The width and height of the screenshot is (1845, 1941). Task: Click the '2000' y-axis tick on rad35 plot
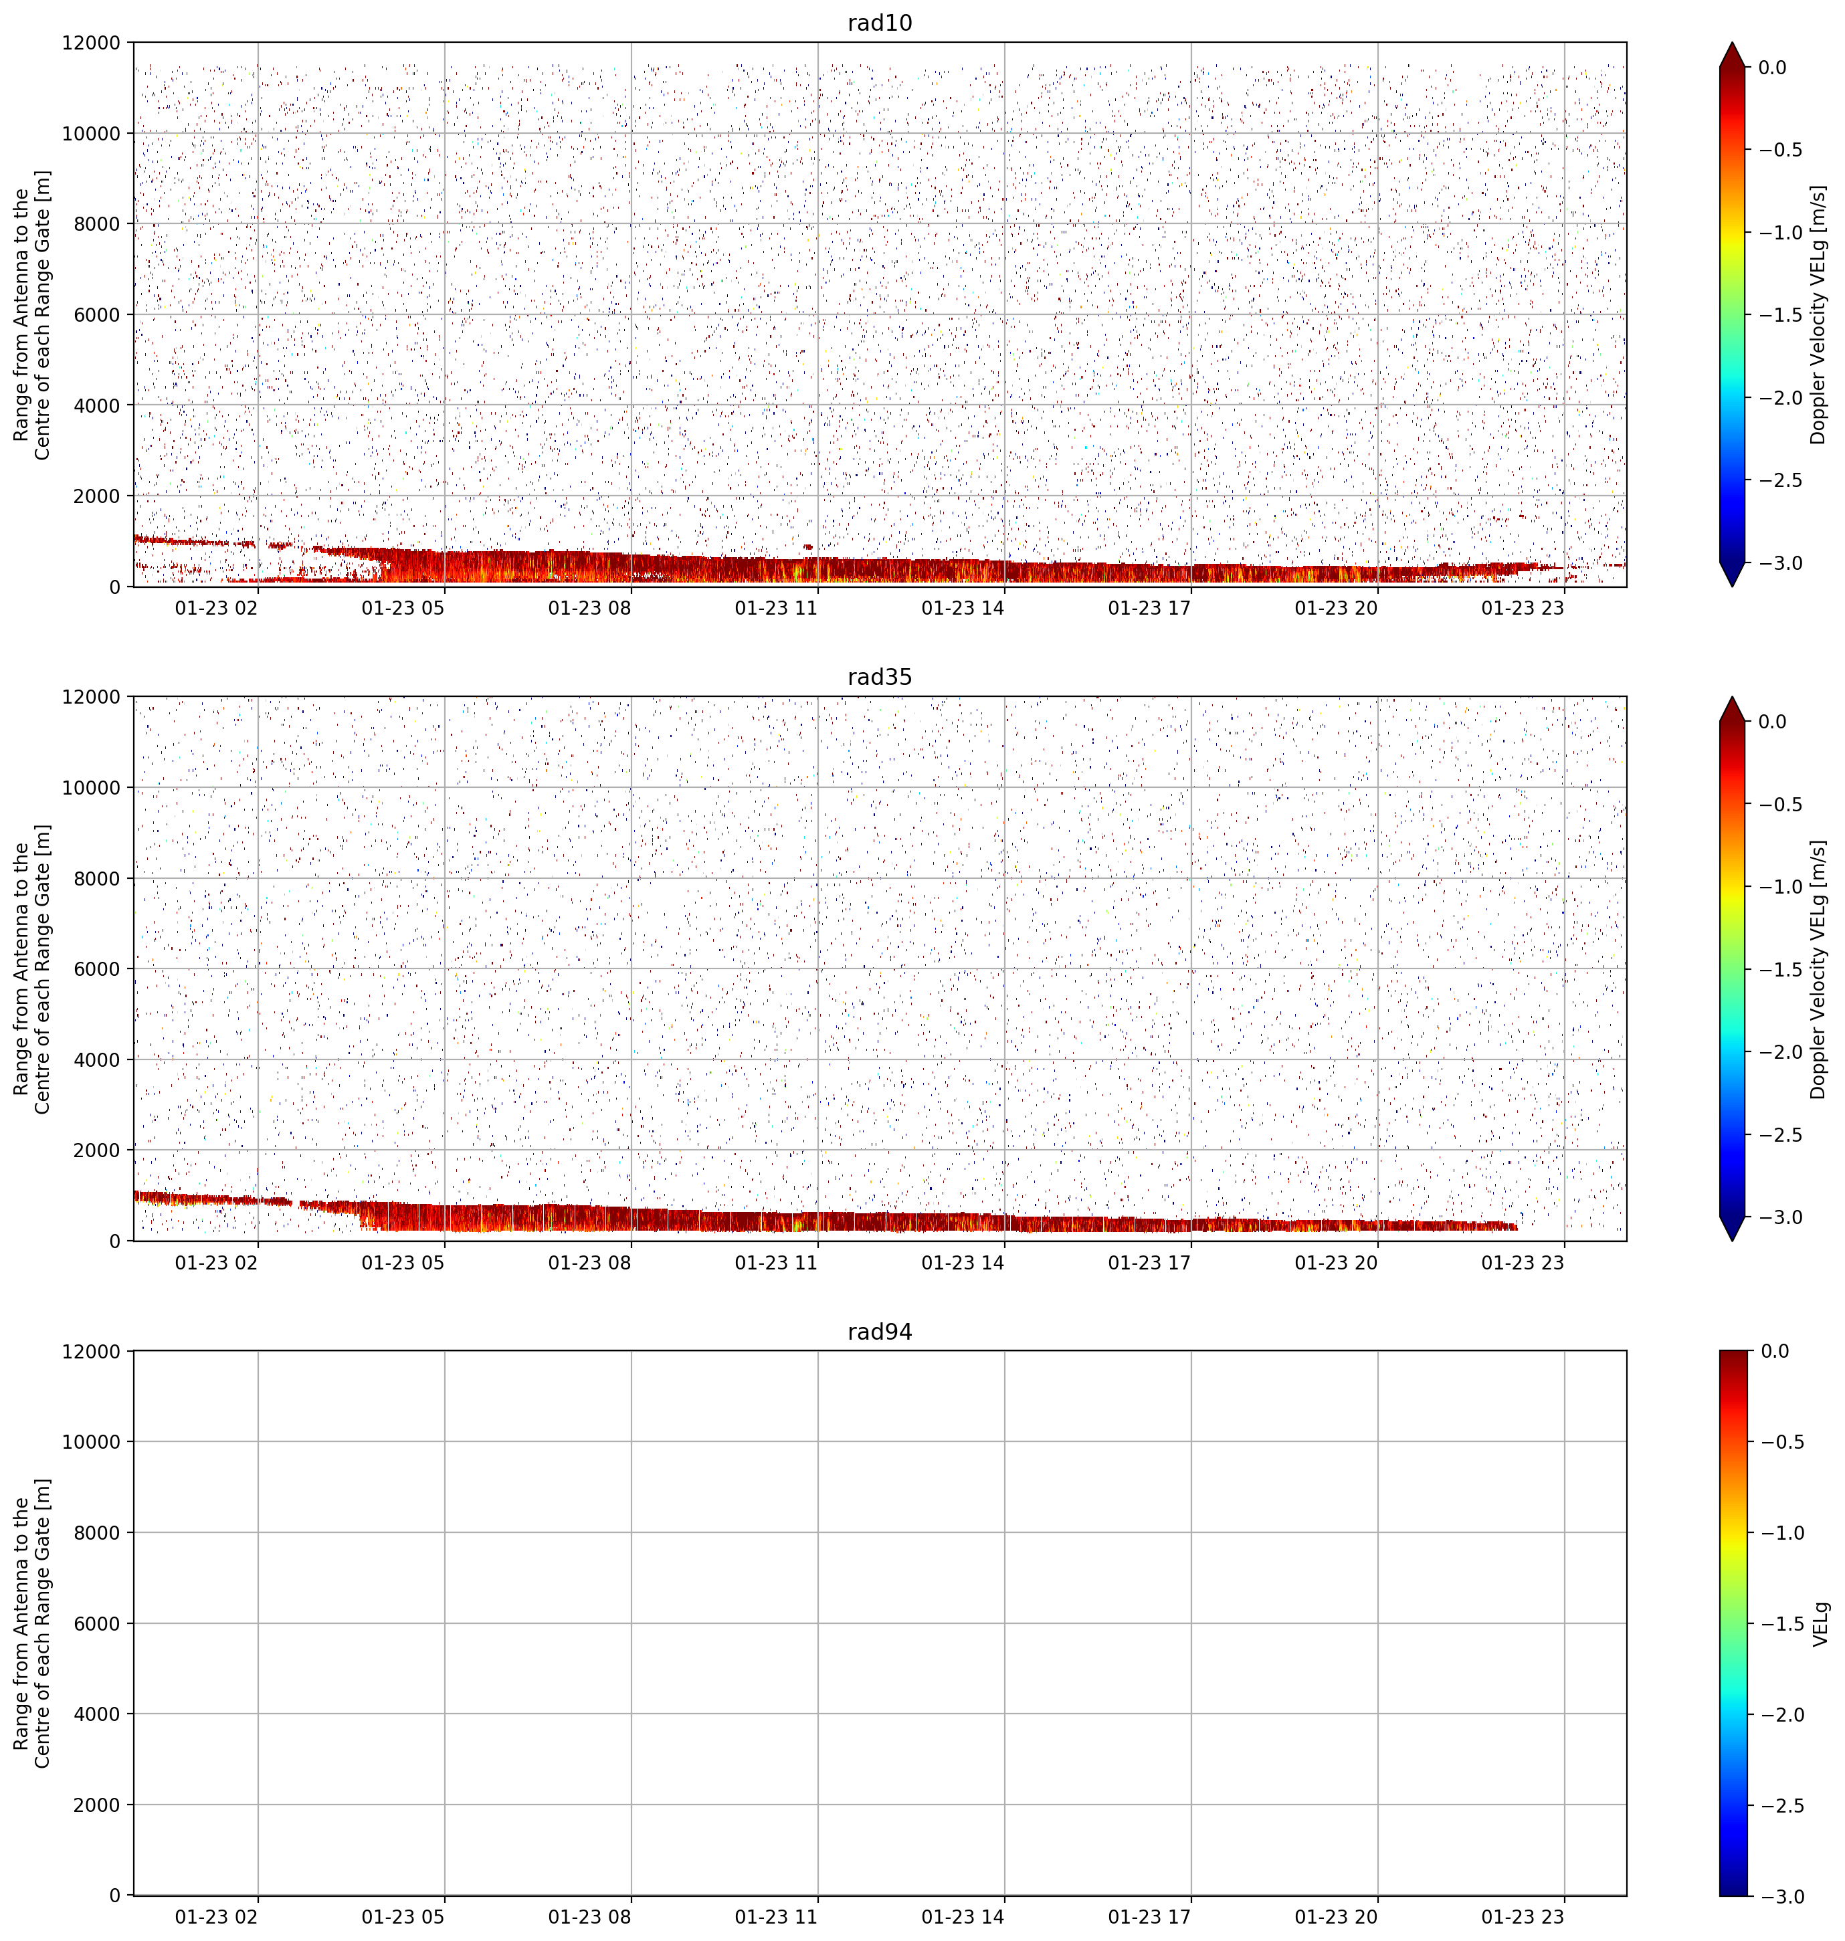pos(98,1150)
